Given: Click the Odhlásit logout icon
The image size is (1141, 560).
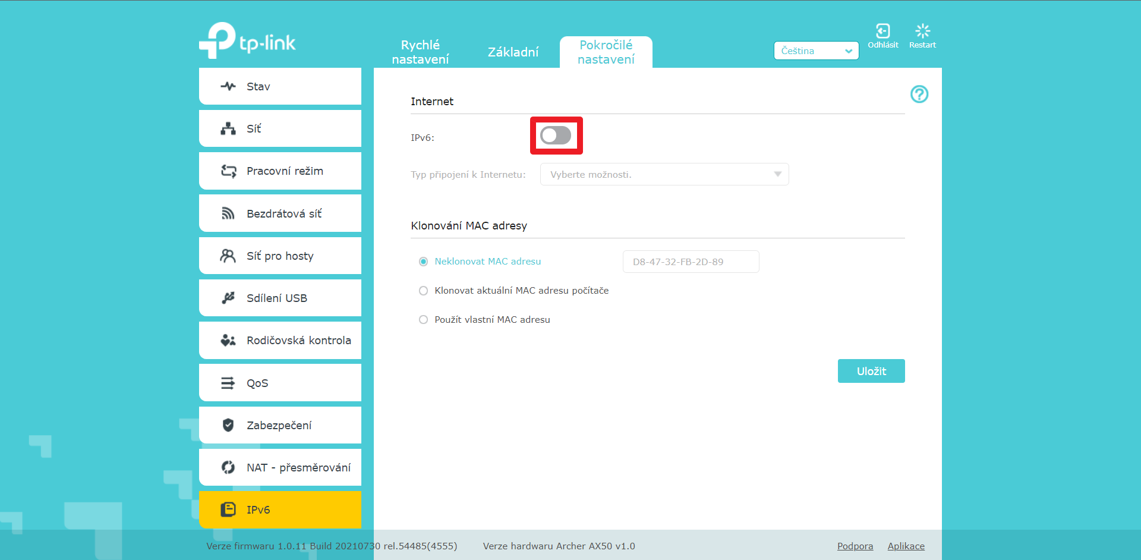Looking at the screenshot, I should tap(882, 31).
